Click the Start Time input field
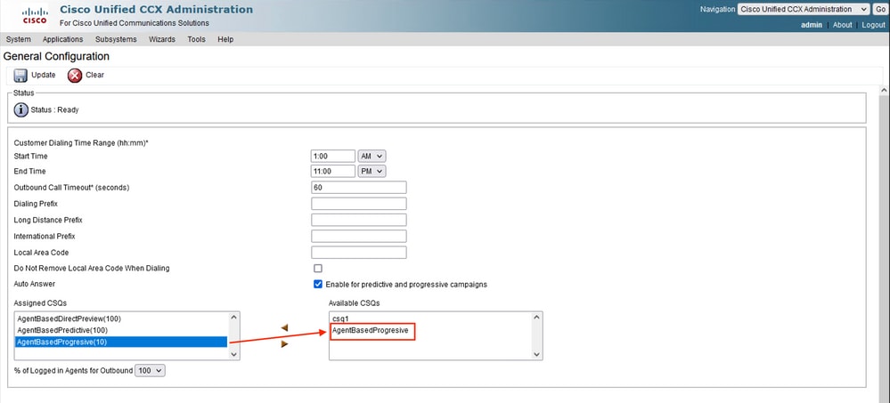 (x=333, y=156)
